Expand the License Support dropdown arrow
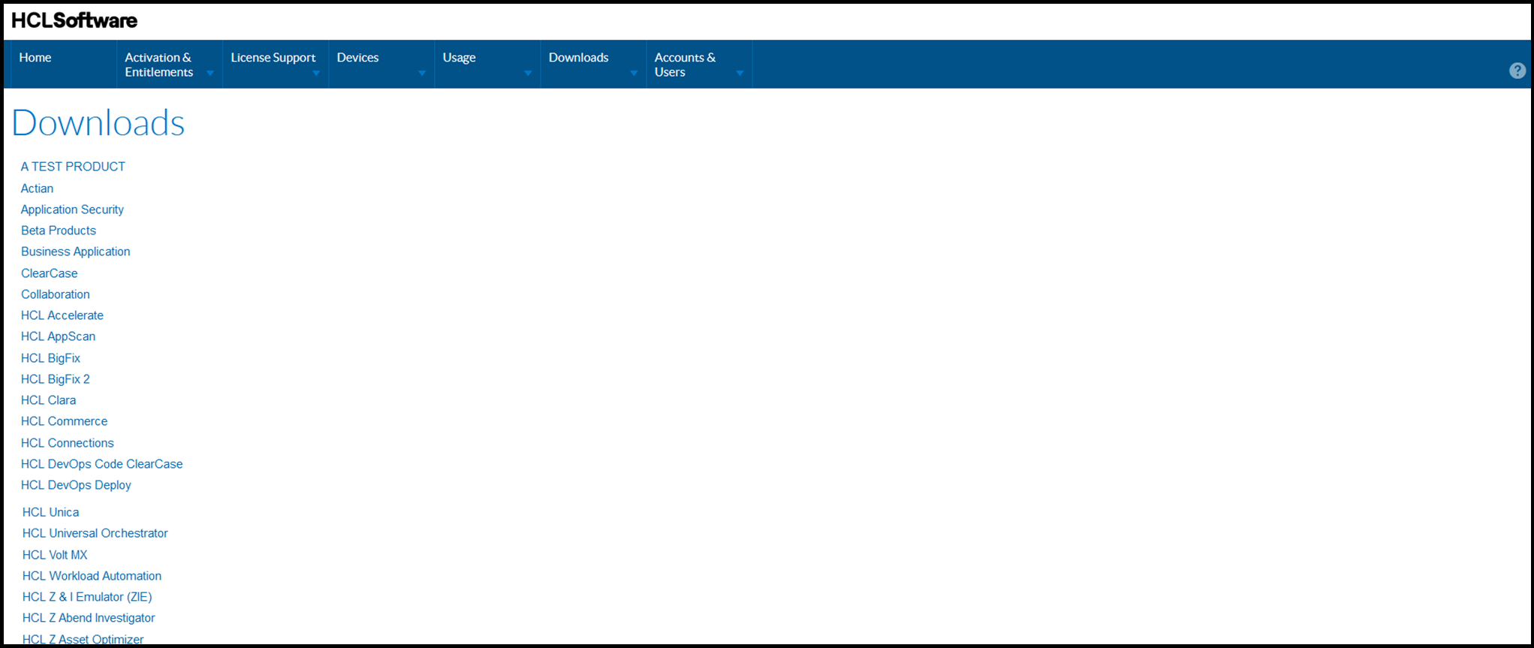This screenshot has width=1534, height=648. click(316, 73)
